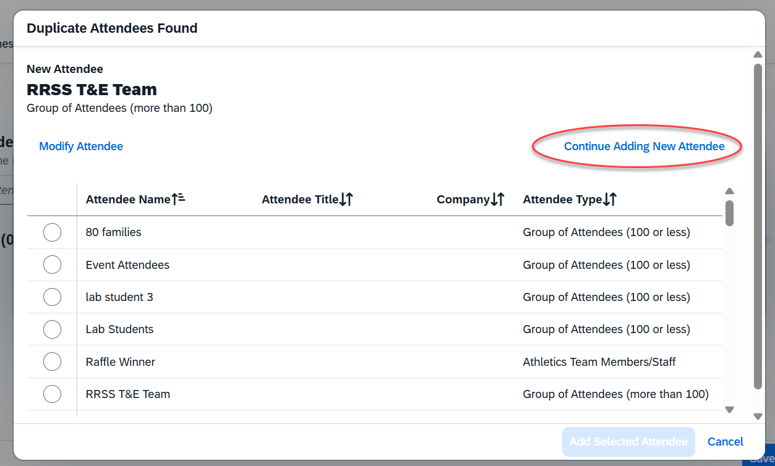775x466 pixels.
Task: Click the dialog scroll-up arrow
Action: (758, 55)
